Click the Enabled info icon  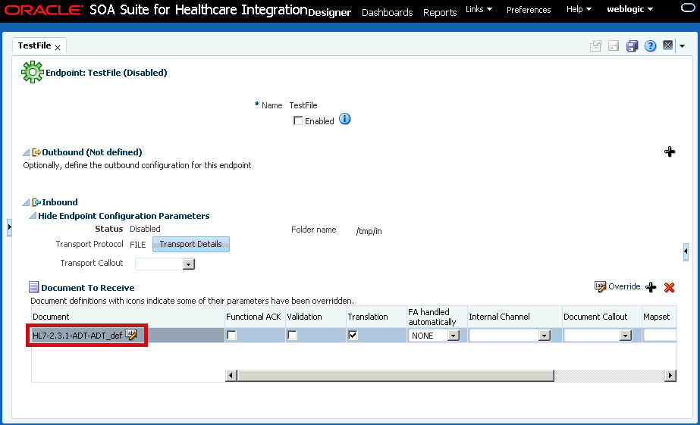coord(344,119)
